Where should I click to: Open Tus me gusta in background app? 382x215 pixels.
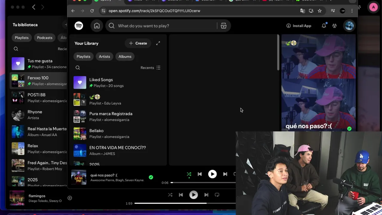[x=39, y=64]
